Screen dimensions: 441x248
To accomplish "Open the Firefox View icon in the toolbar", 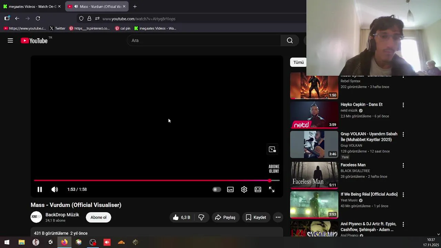I will [7, 19].
